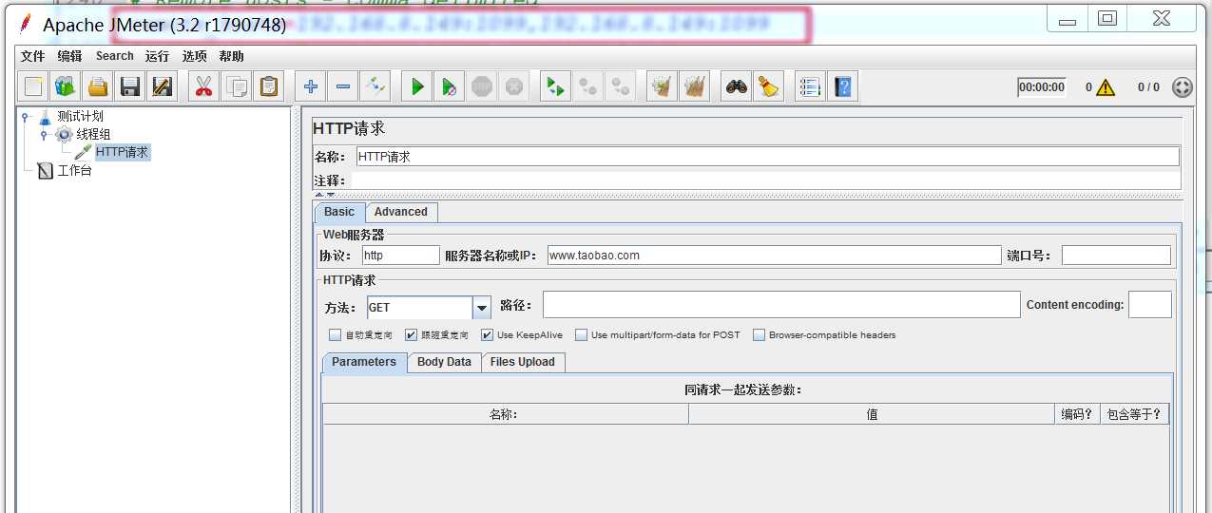Screen dimensions: 1212x513
Task: Open search with binoculars icon
Action: (736, 87)
